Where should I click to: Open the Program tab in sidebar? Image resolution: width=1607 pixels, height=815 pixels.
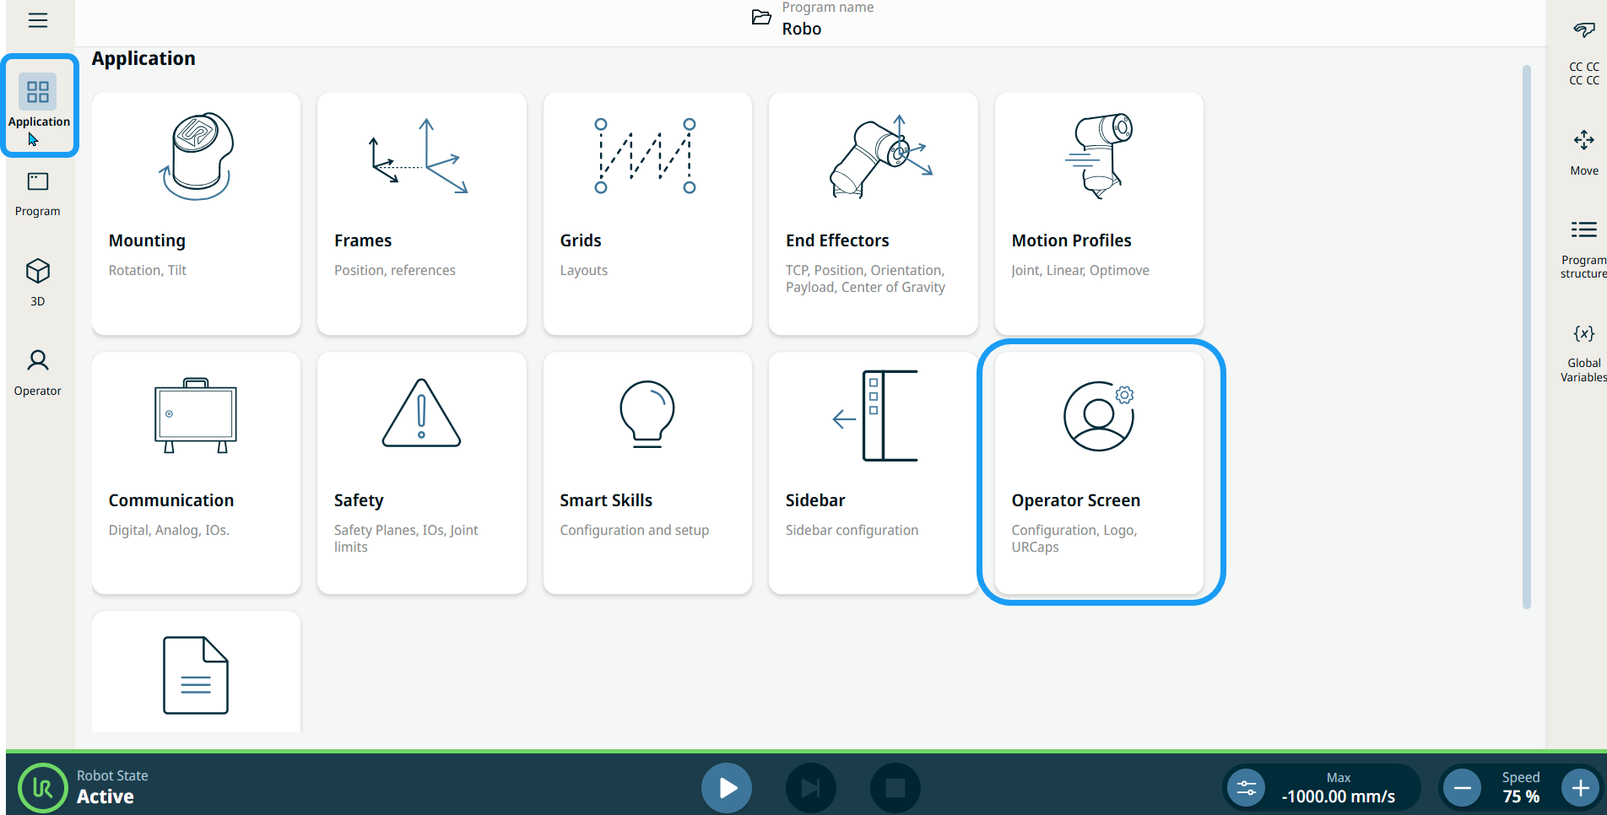pyautogui.click(x=38, y=193)
